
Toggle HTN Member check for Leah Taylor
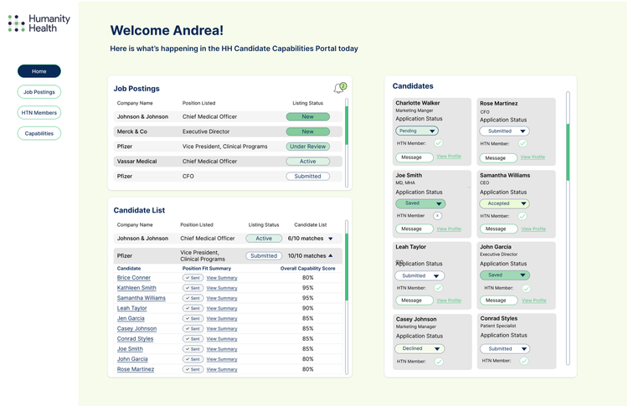click(438, 288)
